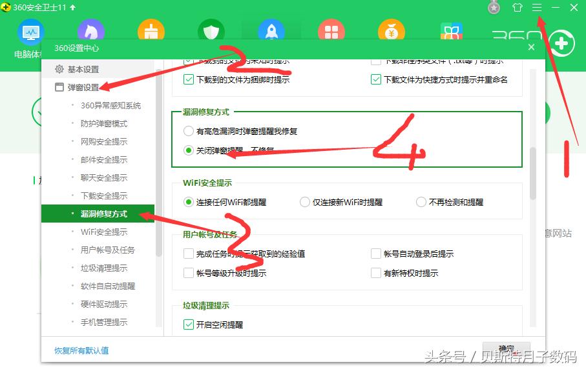Open the yellow money bag icon
This screenshot has height=369, width=586.
click(x=392, y=30)
